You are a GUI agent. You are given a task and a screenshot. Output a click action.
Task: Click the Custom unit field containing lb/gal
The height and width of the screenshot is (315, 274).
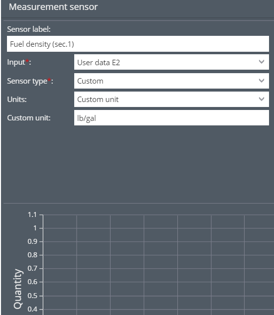tap(171, 118)
